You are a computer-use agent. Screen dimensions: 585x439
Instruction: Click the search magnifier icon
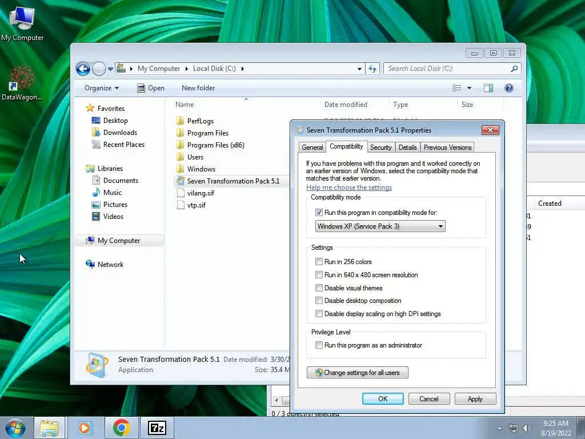point(515,69)
